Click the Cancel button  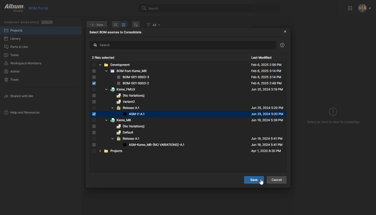pos(276,180)
